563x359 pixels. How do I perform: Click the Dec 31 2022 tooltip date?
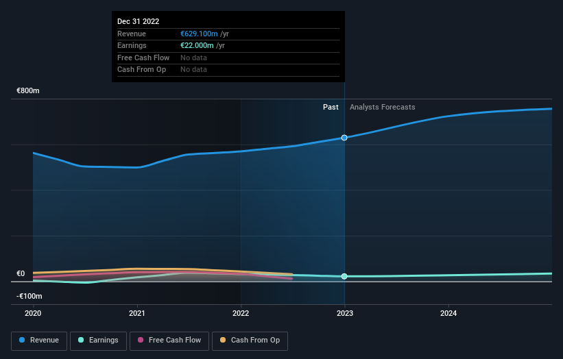pyautogui.click(x=139, y=21)
